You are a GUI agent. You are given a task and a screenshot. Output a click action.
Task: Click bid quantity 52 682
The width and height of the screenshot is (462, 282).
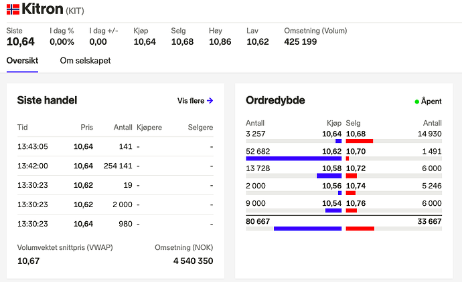[258, 152]
